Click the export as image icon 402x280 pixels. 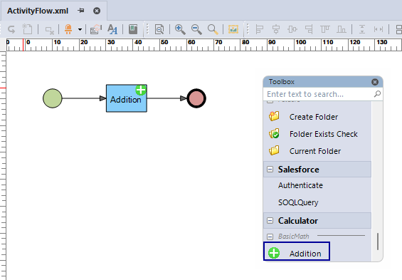coord(233,29)
